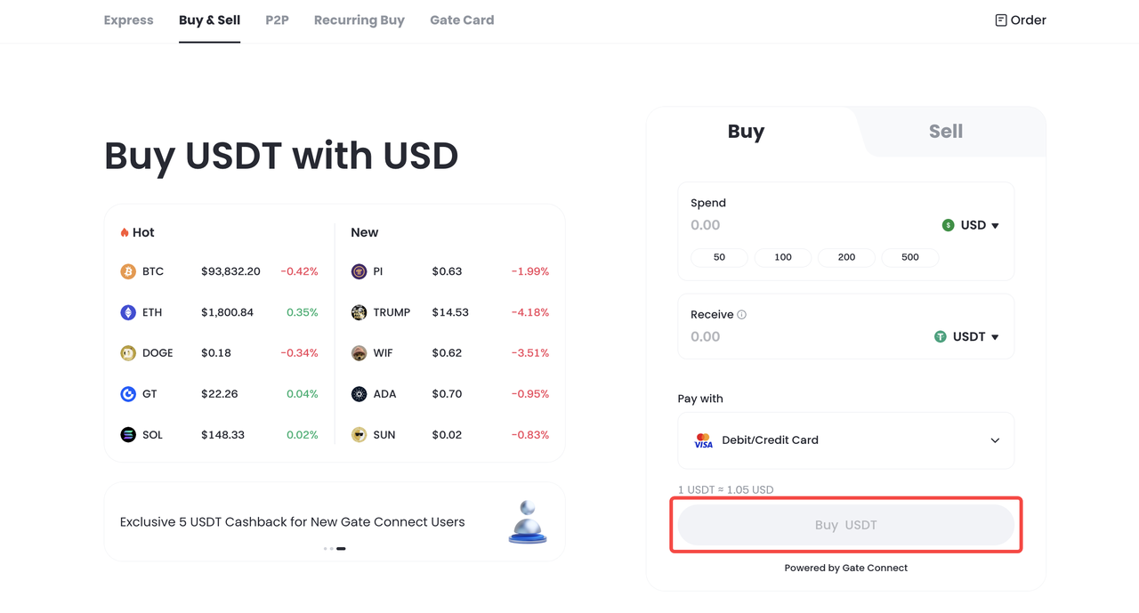Click the Receive info icon
The width and height of the screenshot is (1139, 613).
(x=742, y=315)
